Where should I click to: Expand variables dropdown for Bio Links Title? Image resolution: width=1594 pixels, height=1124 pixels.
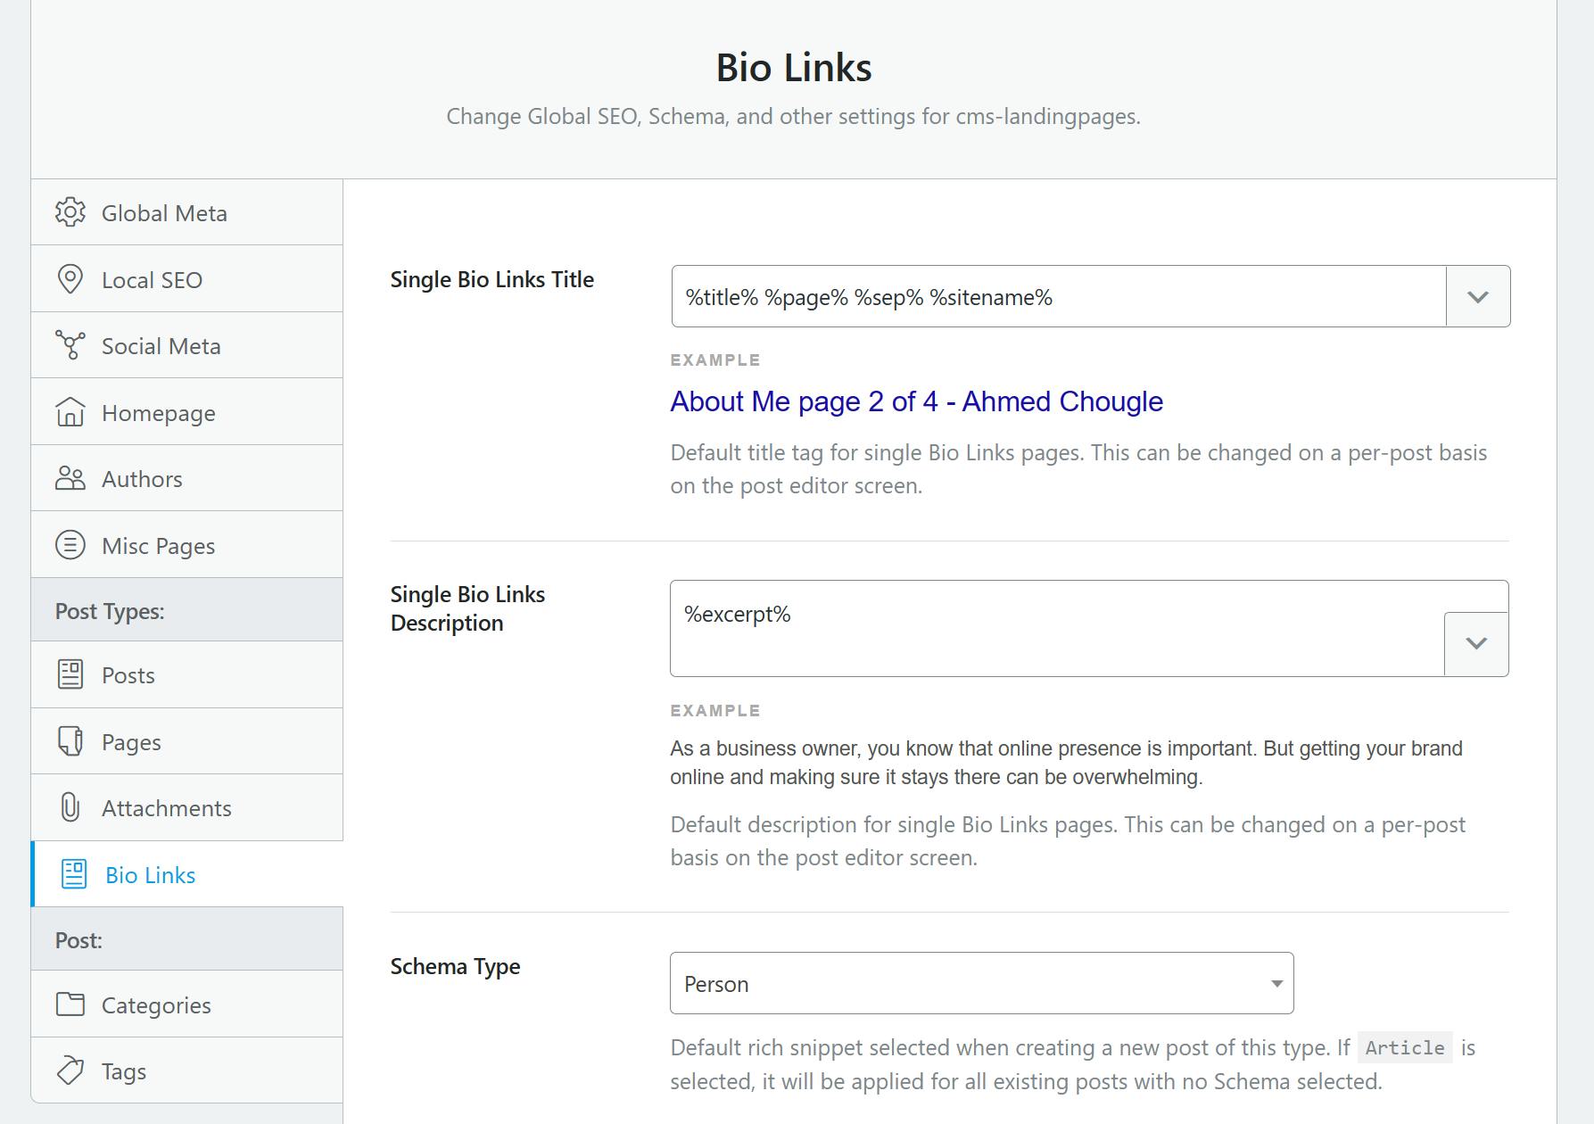click(1478, 296)
